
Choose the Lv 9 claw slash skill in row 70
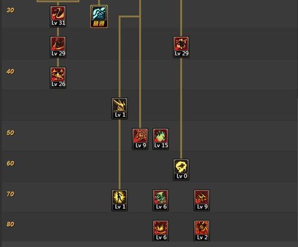click(x=202, y=200)
